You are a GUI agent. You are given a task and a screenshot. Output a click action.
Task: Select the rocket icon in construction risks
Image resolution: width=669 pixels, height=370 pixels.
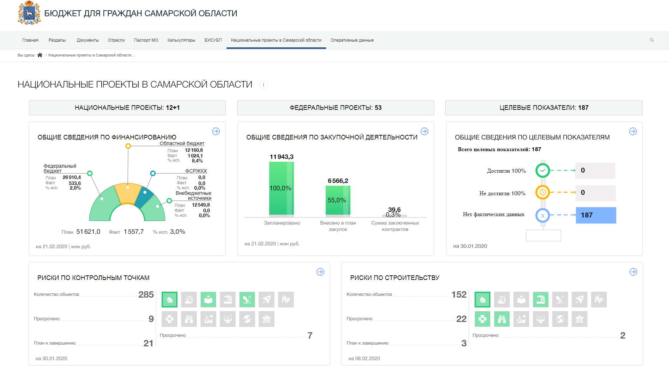(x=579, y=300)
